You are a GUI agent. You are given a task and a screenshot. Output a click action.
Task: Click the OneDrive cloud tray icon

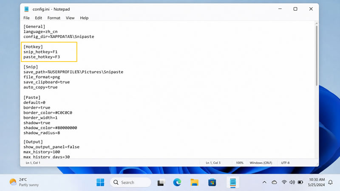(274, 183)
